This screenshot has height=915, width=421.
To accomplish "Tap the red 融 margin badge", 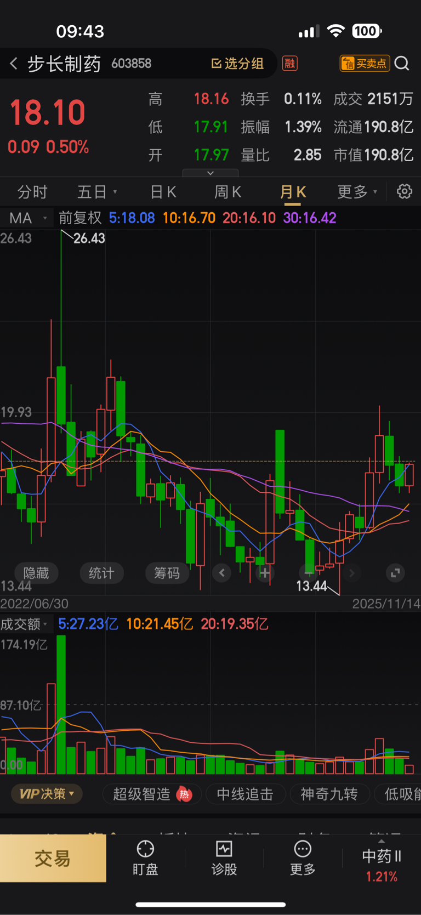I will pos(289,64).
